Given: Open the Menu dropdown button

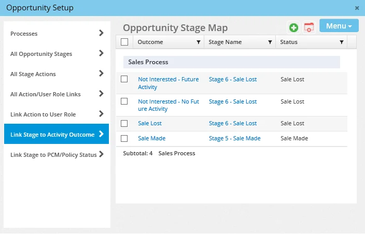Looking at the screenshot, I should (x=339, y=26).
